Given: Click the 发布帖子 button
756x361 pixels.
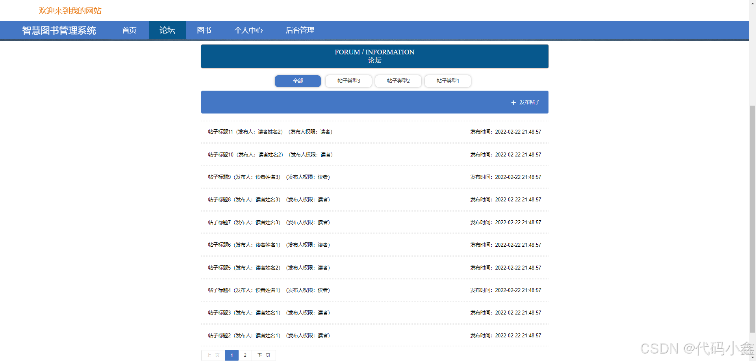Looking at the screenshot, I should pos(525,102).
